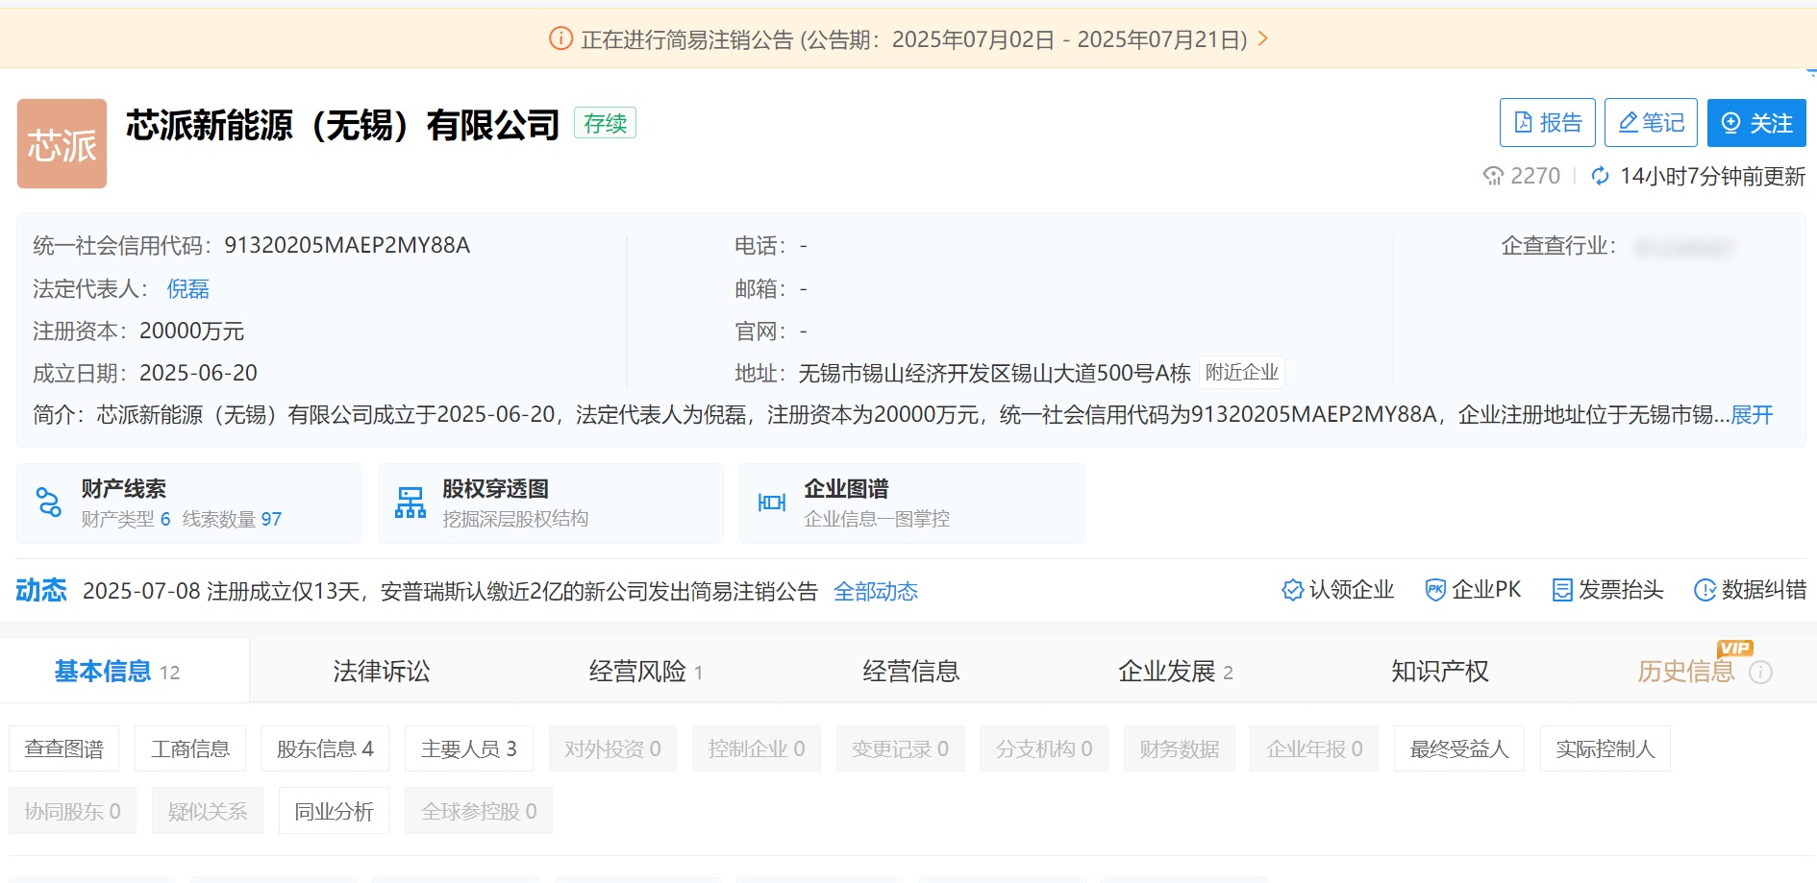1817x883 pixels.
Task: Select the 财务数据 sub-tab
Action: coord(1180,748)
